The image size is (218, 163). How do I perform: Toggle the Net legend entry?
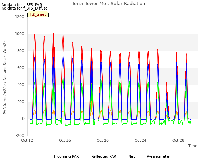128,156
